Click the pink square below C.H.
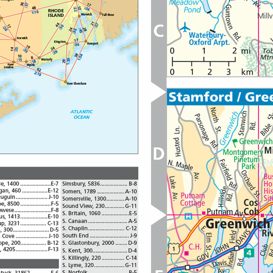This screenshot has width=273, height=273. point(186,253)
